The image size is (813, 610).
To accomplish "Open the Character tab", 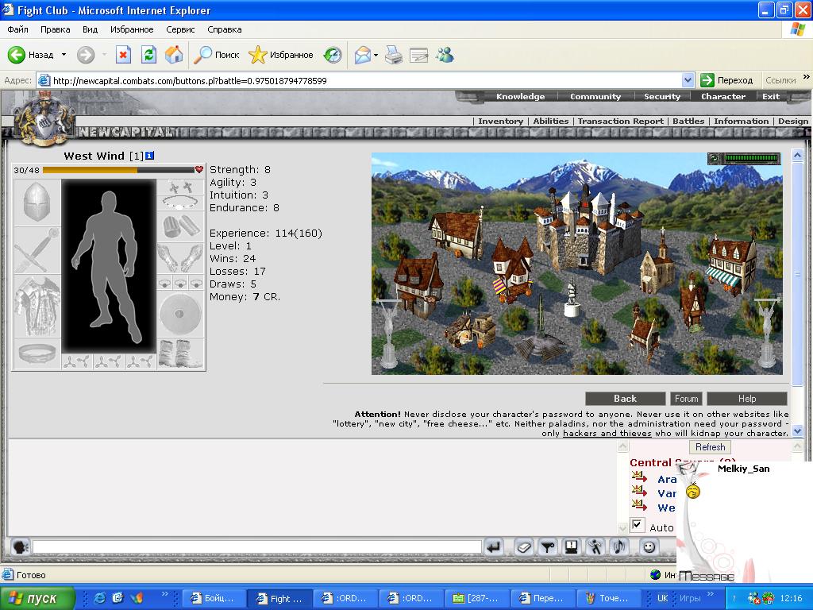I will point(722,96).
